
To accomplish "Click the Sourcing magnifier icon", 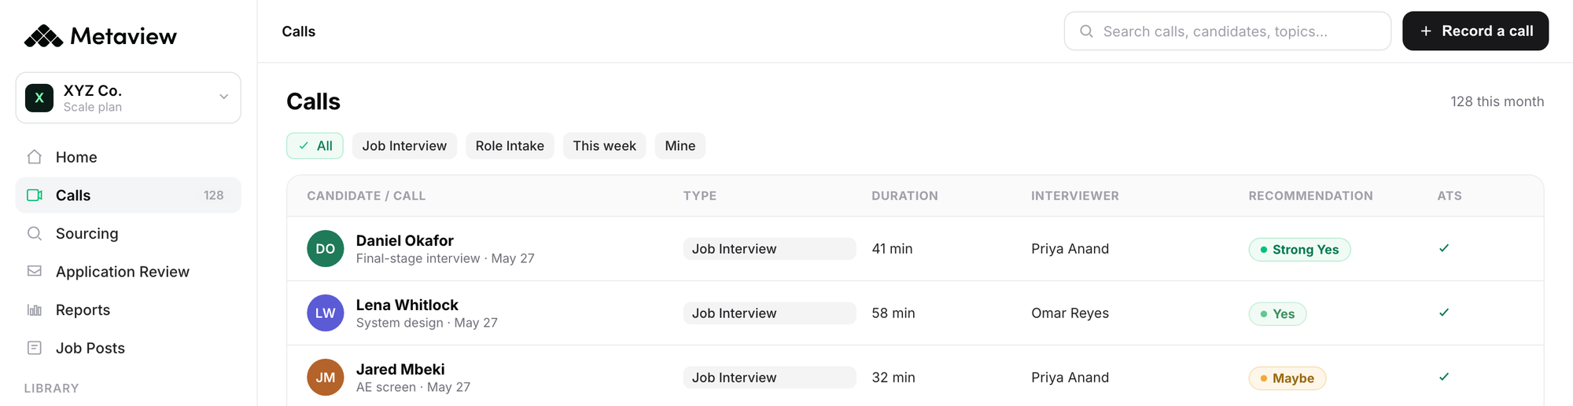I will click(35, 233).
